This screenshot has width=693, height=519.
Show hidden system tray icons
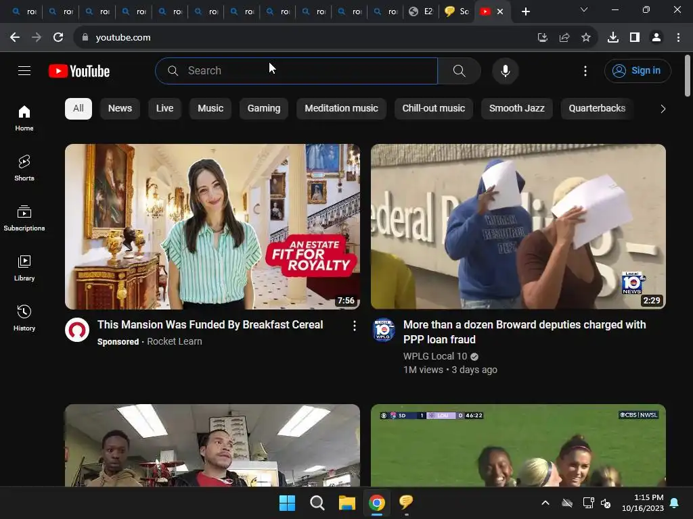[x=545, y=503]
